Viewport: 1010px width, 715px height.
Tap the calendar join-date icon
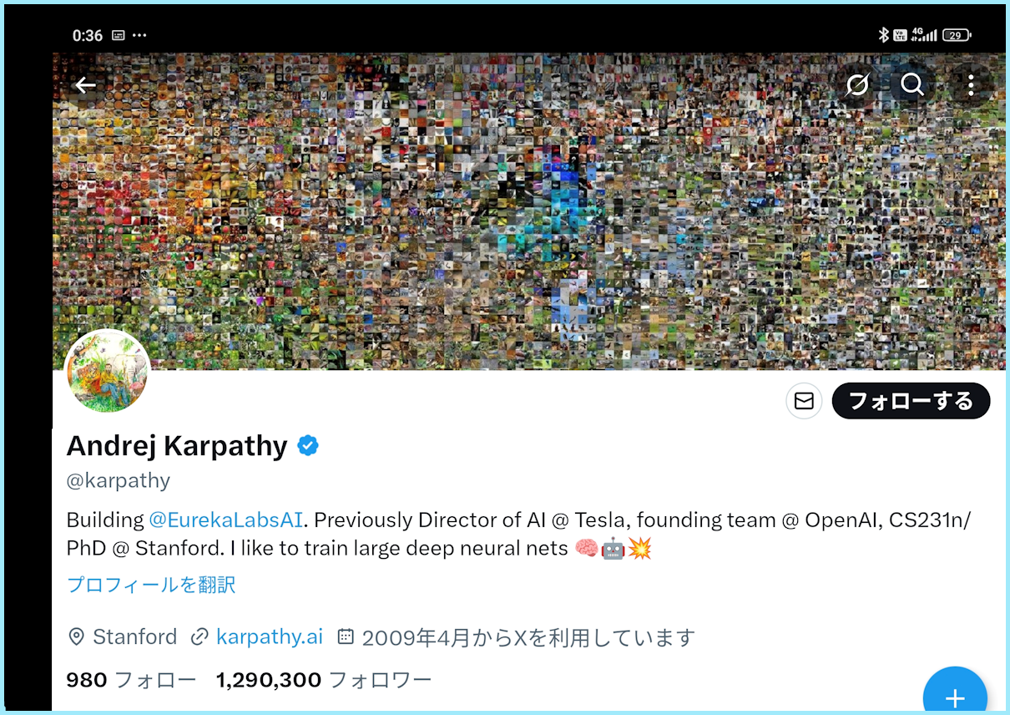click(x=345, y=637)
